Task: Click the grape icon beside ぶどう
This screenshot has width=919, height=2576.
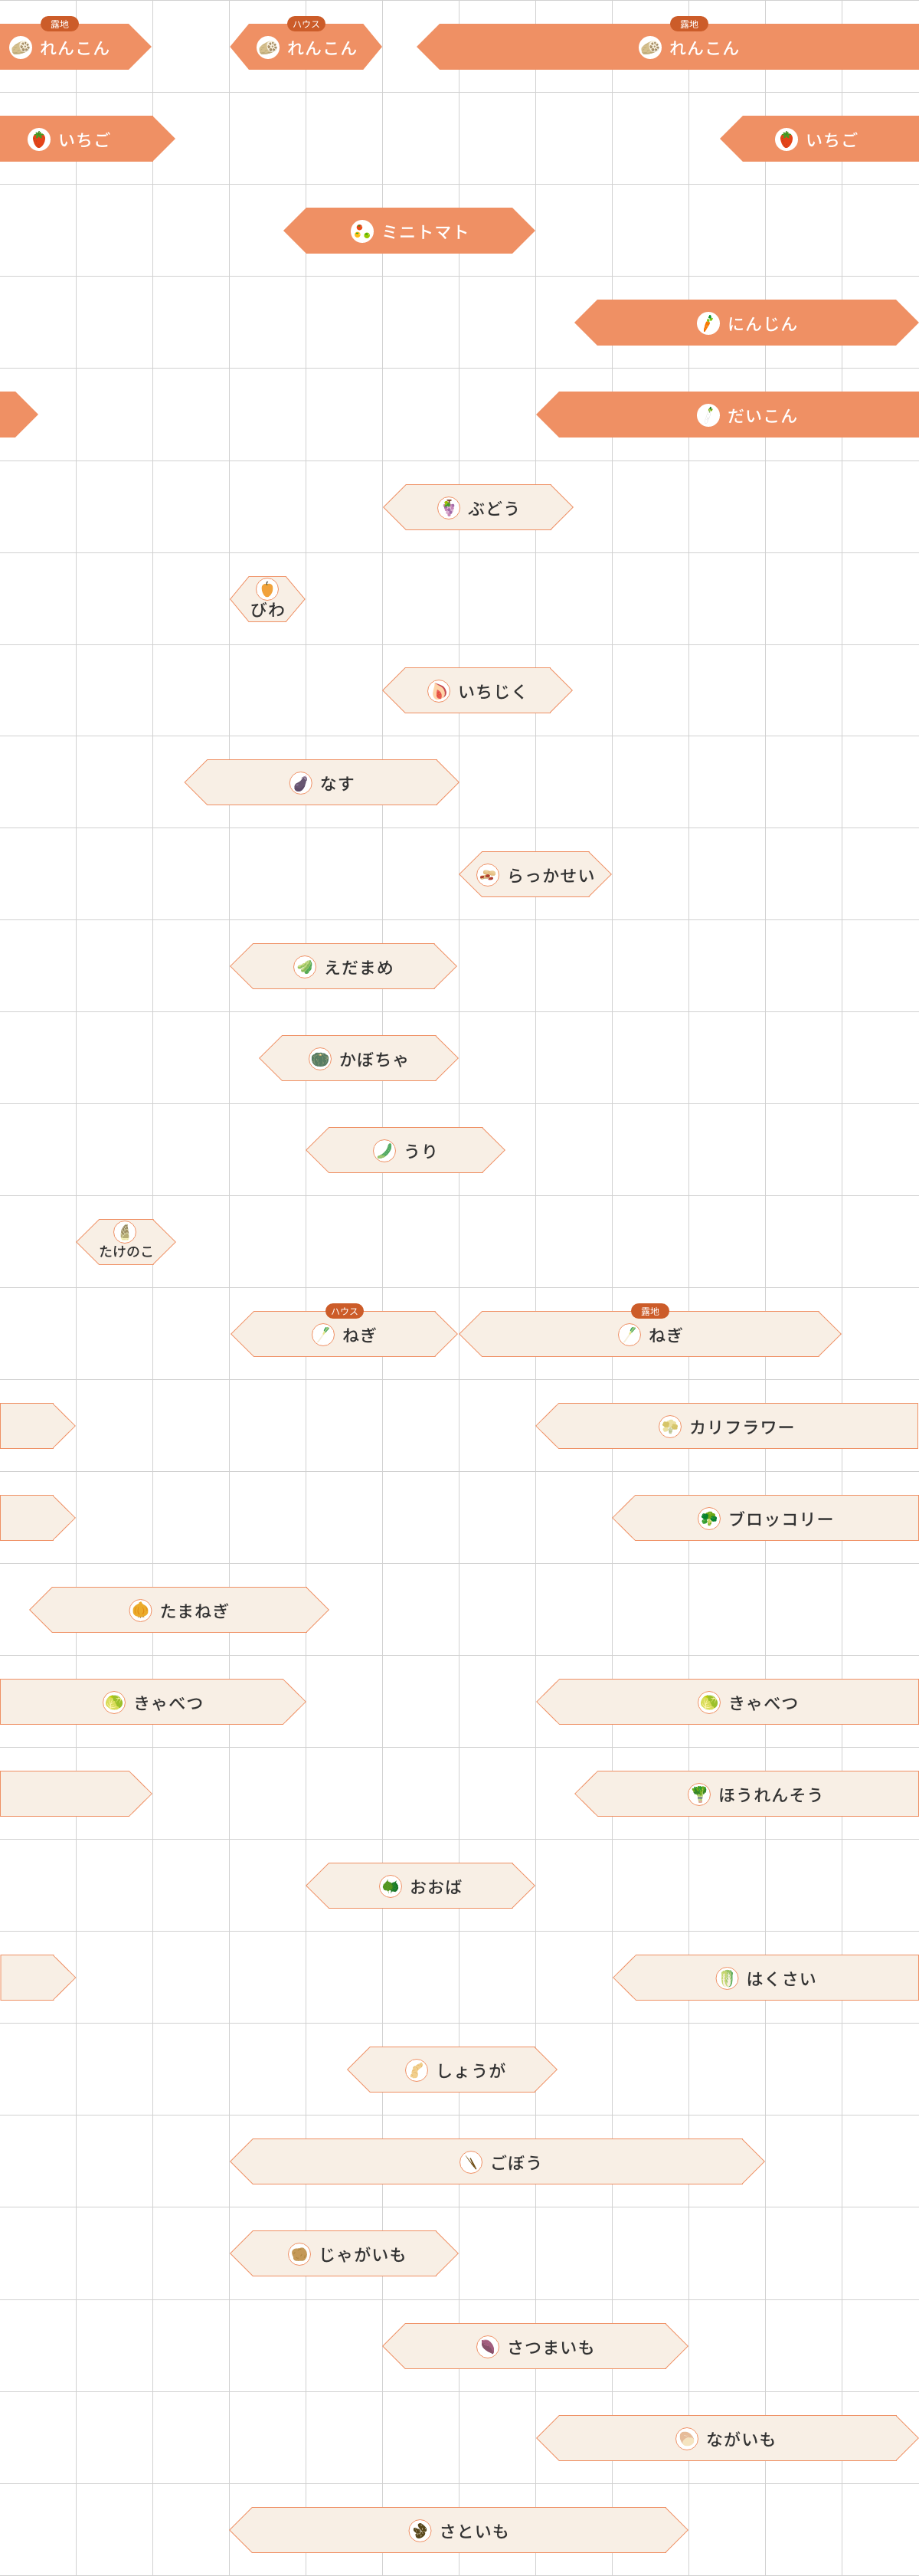Action: coord(449,507)
